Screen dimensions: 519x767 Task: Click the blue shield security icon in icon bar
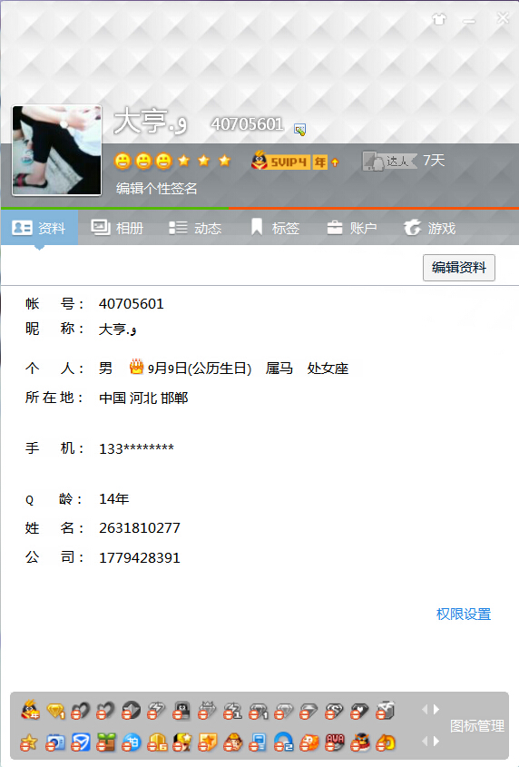click(81, 742)
